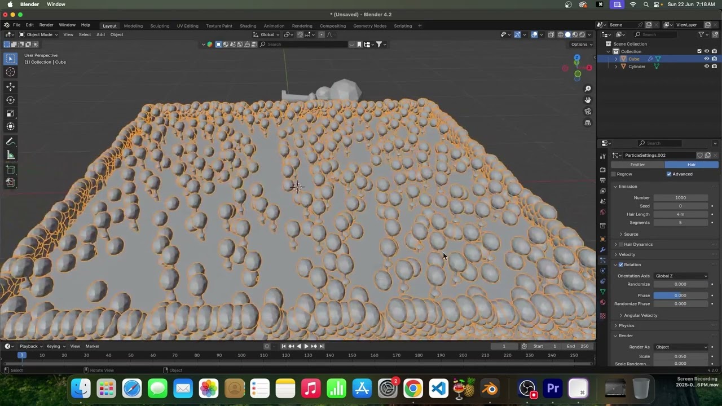This screenshot has height=406, width=722.
Task: Toggle viewport overlays button
Action: point(534,34)
